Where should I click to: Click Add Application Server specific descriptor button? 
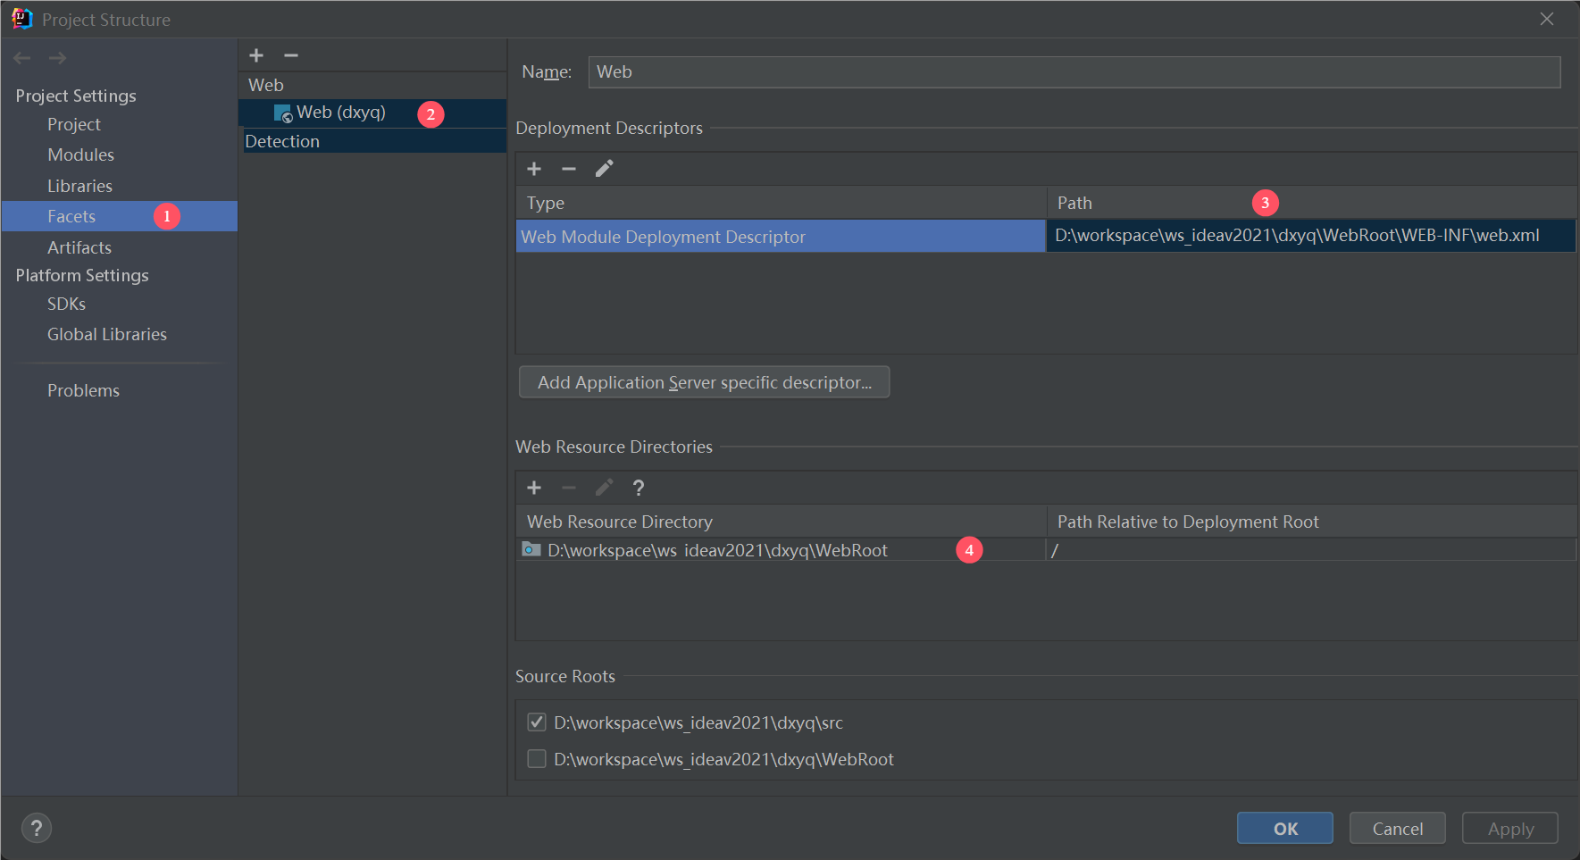pos(704,382)
